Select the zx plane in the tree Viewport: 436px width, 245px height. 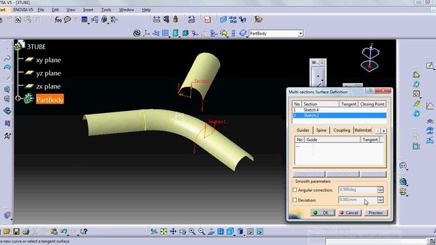click(x=48, y=86)
